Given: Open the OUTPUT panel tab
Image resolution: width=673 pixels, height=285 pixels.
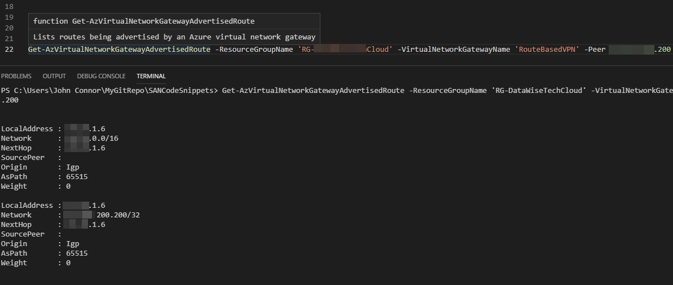Looking at the screenshot, I should (x=54, y=76).
